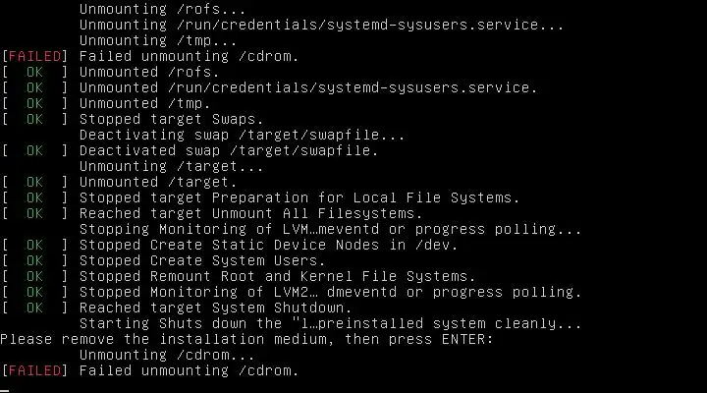Click 'Unmounted /target.' line
707x393 pixels.
(158, 182)
